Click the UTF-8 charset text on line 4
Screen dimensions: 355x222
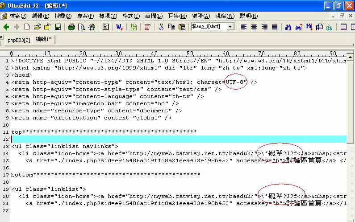[x=234, y=82]
